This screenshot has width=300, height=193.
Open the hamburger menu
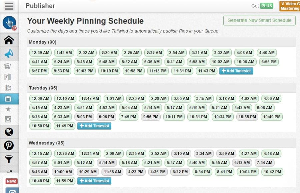tap(9, 6)
